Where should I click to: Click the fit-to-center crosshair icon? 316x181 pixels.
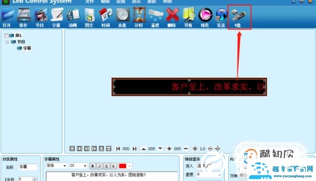pyautogui.click(x=217, y=149)
